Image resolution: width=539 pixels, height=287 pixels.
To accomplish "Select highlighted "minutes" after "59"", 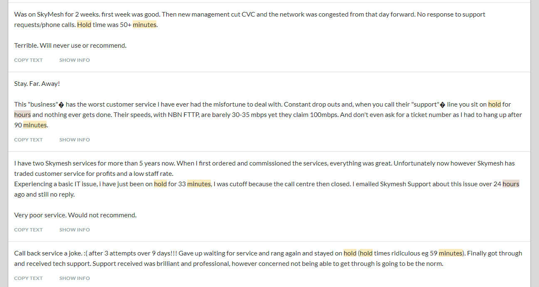I will [x=450, y=253].
